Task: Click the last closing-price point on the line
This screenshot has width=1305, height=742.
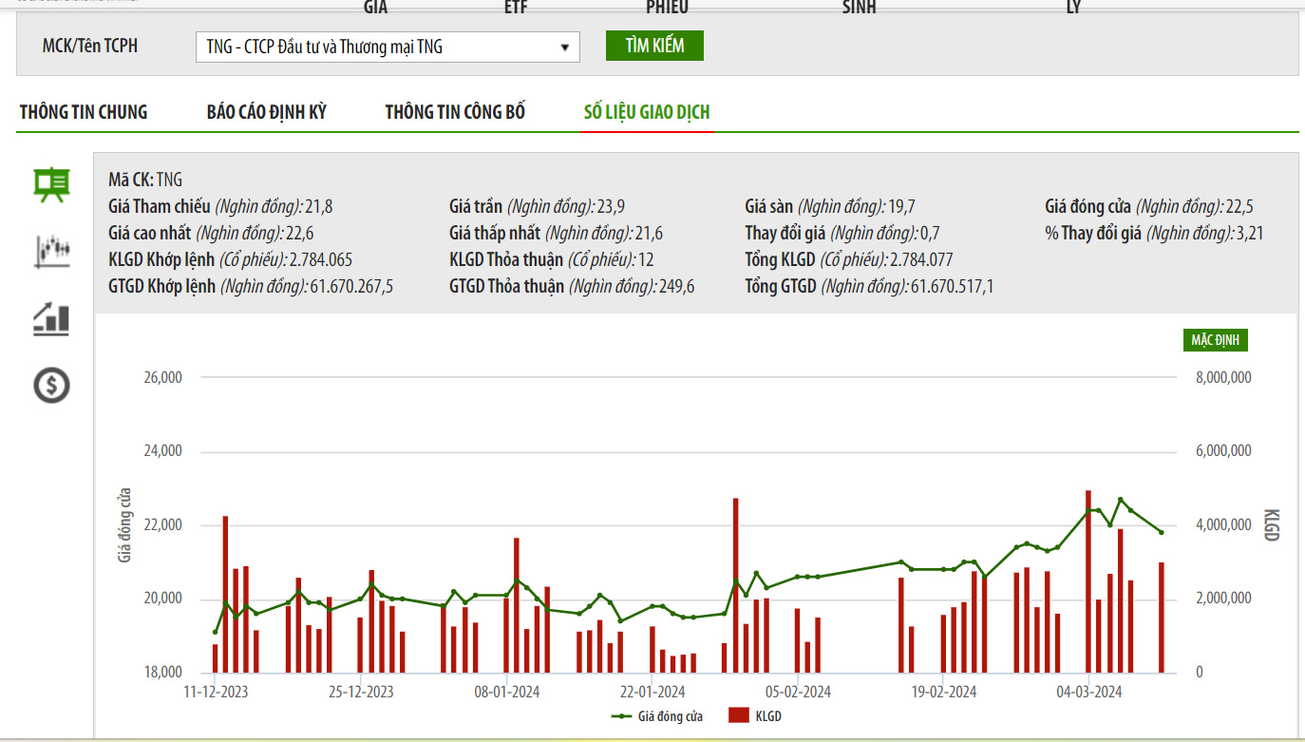Action: [x=1161, y=532]
